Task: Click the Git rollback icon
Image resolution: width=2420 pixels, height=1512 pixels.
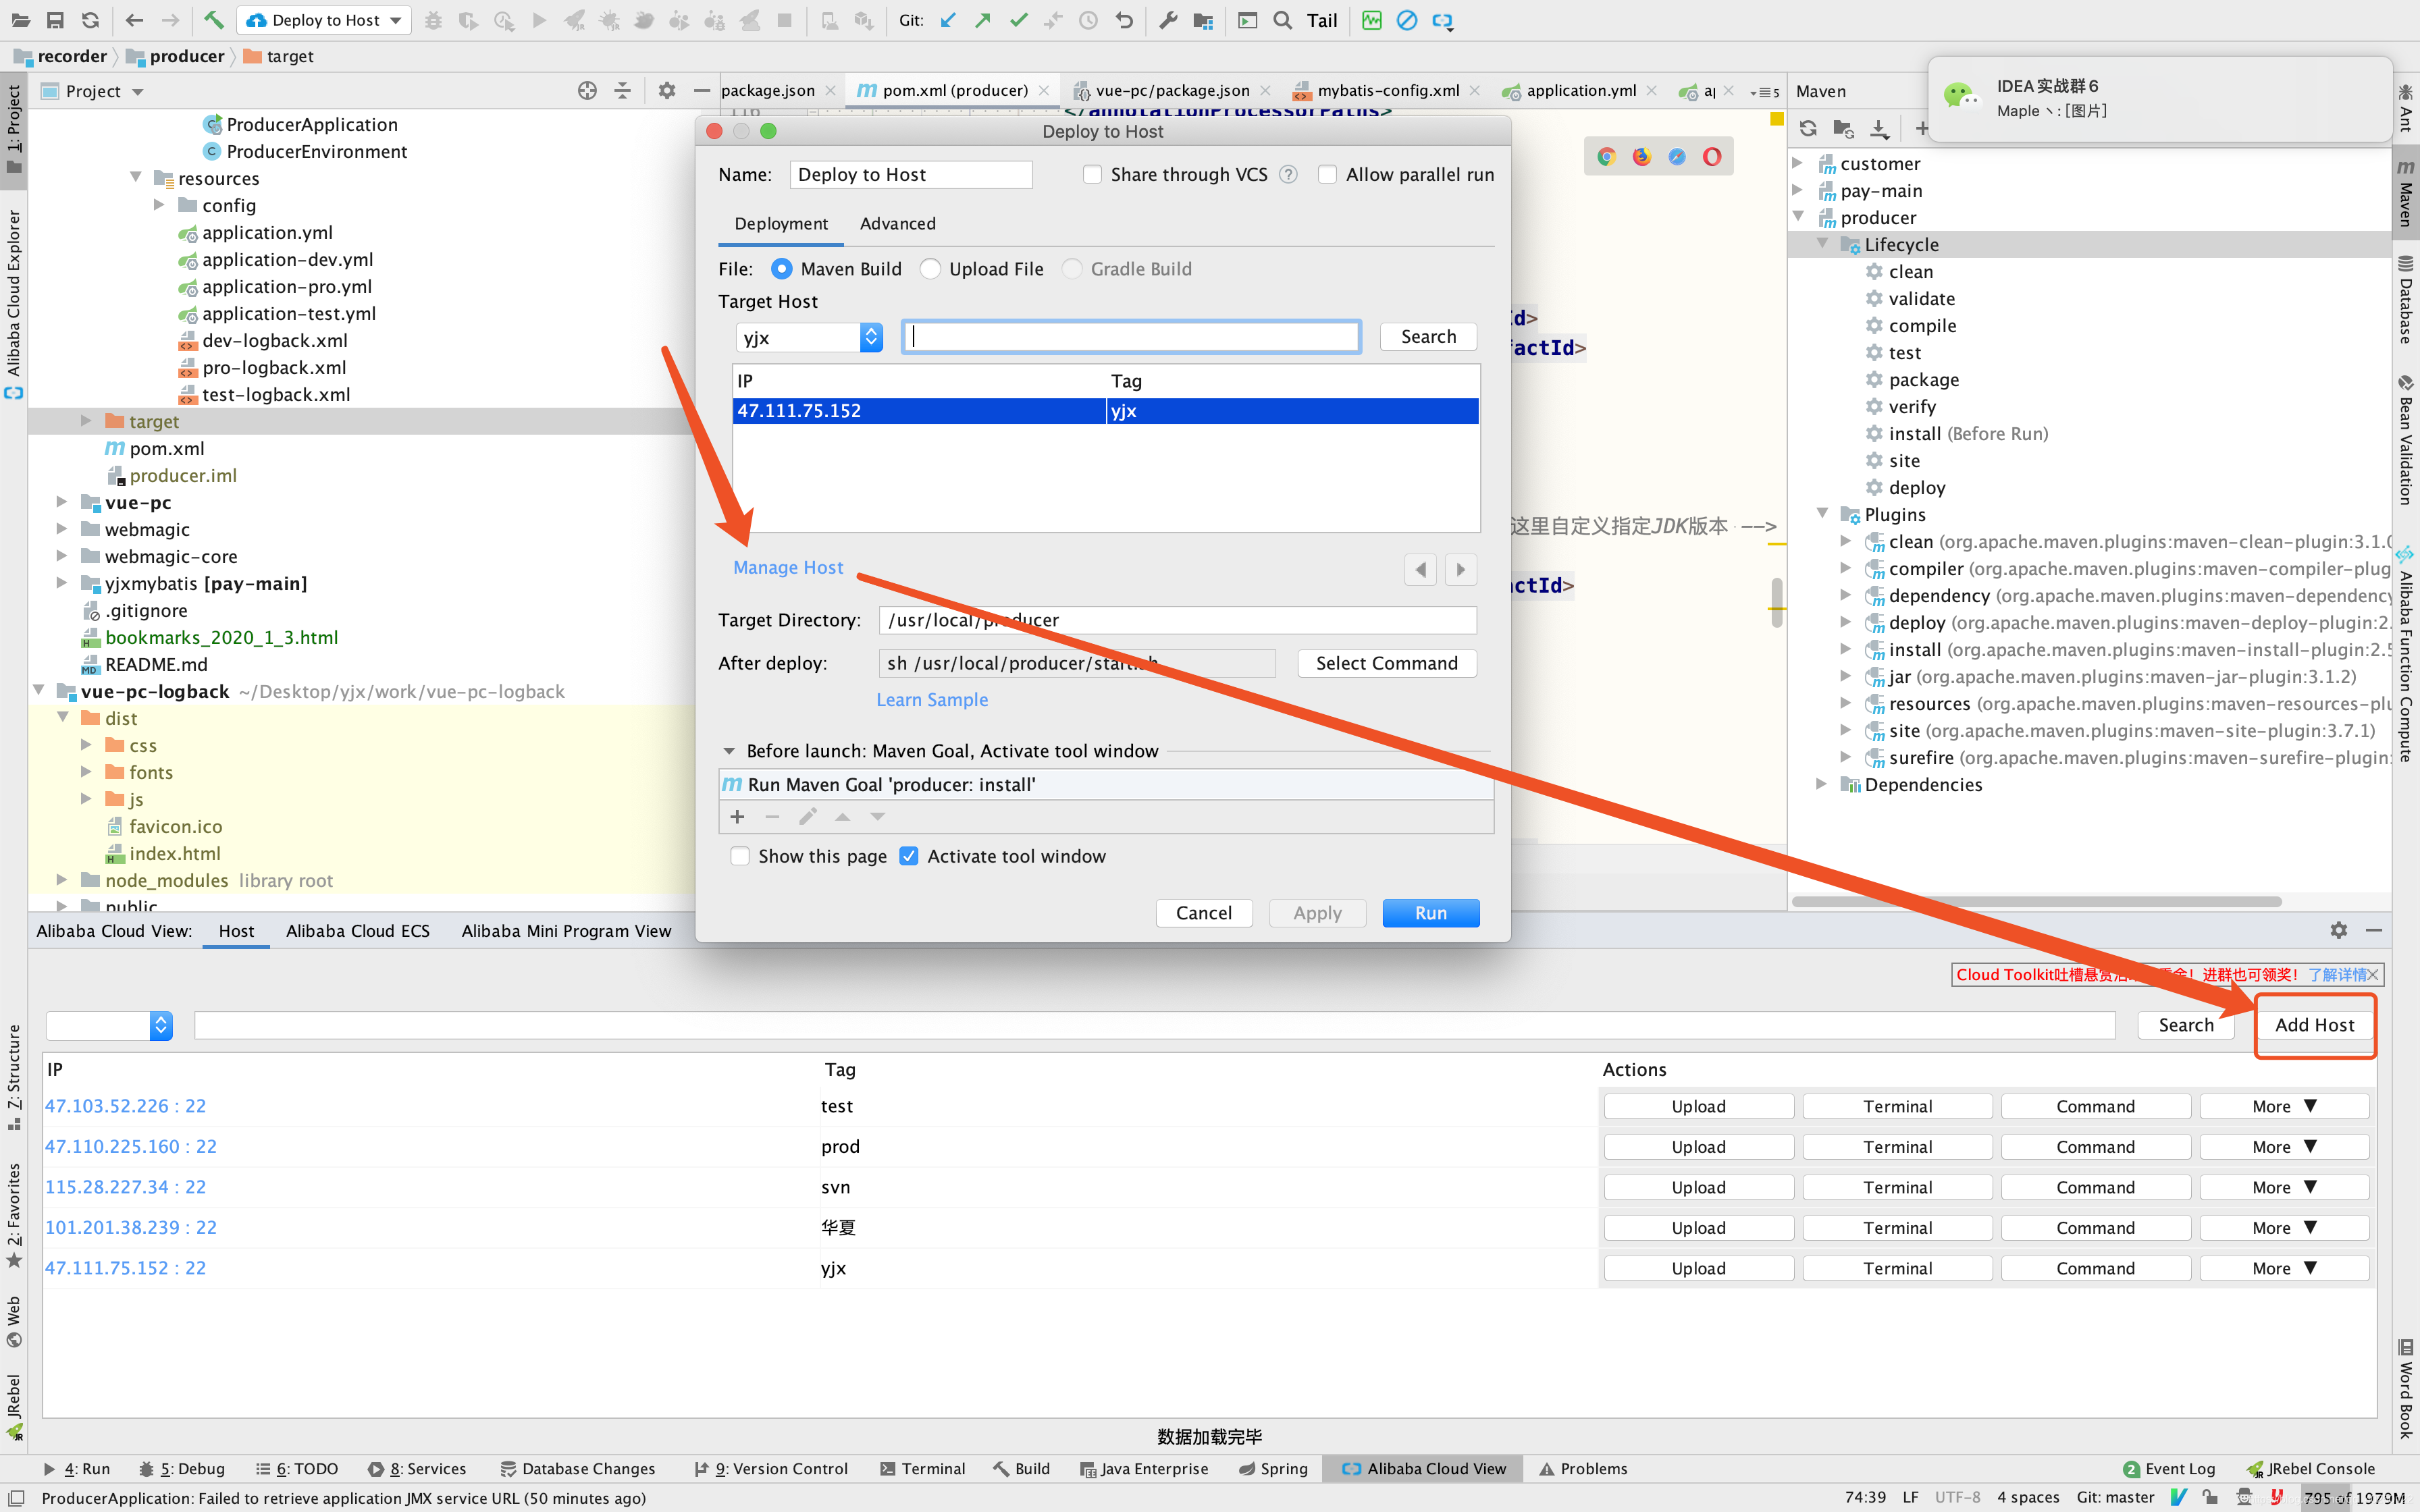Action: (x=1124, y=20)
